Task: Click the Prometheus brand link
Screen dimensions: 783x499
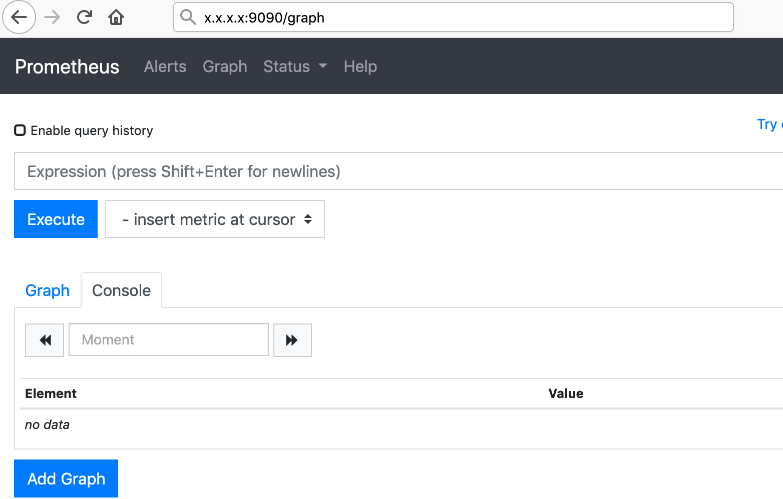Action: 67,66
